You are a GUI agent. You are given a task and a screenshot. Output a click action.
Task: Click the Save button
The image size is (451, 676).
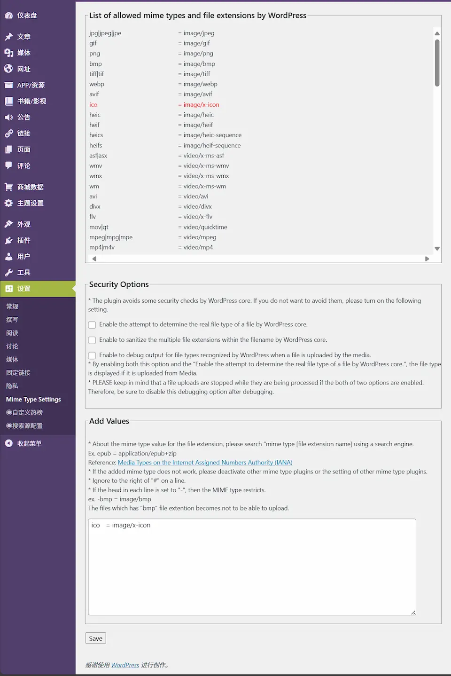pyautogui.click(x=95, y=638)
